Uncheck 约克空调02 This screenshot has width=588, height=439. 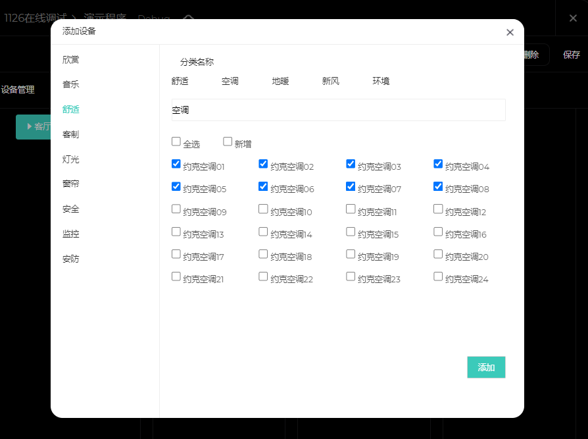point(263,164)
